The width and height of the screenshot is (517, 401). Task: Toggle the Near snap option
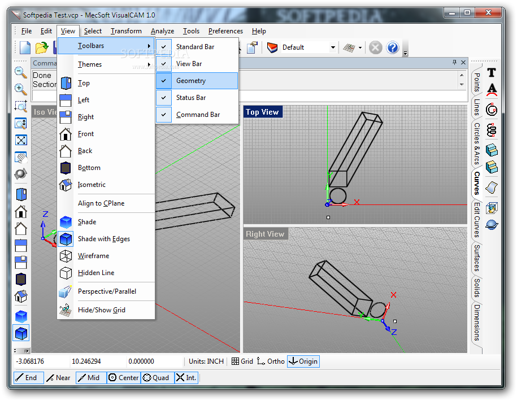(x=59, y=378)
